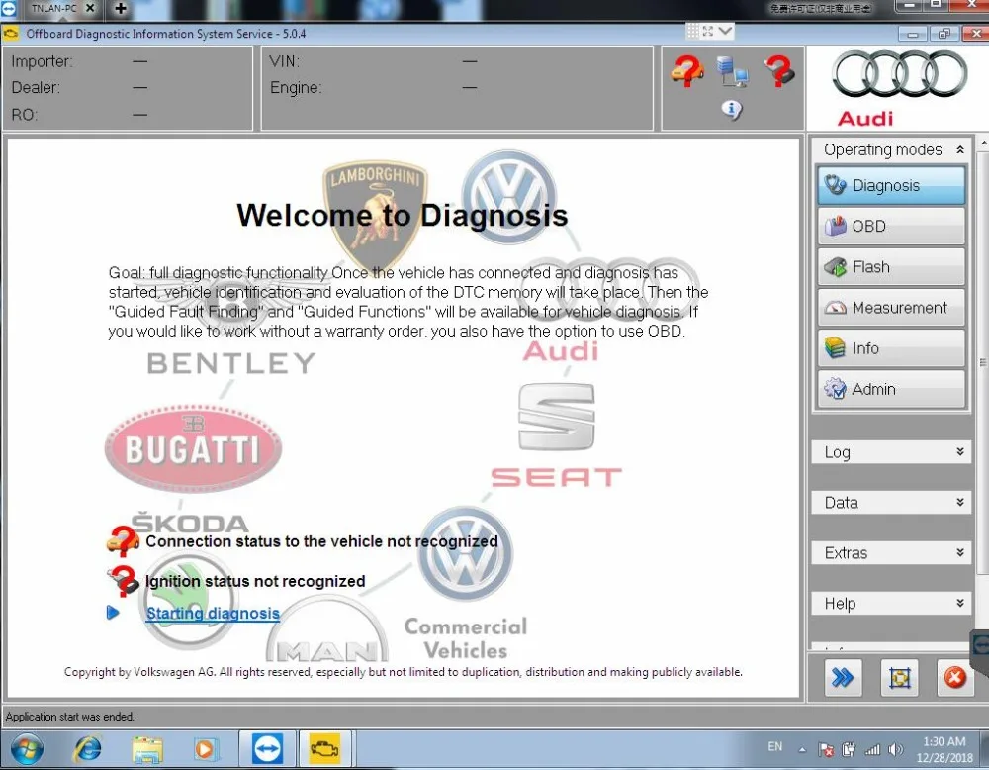This screenshot has width=989, height=770.
Task: Click the network connection icon in header
Action: [x=732, y=71]
